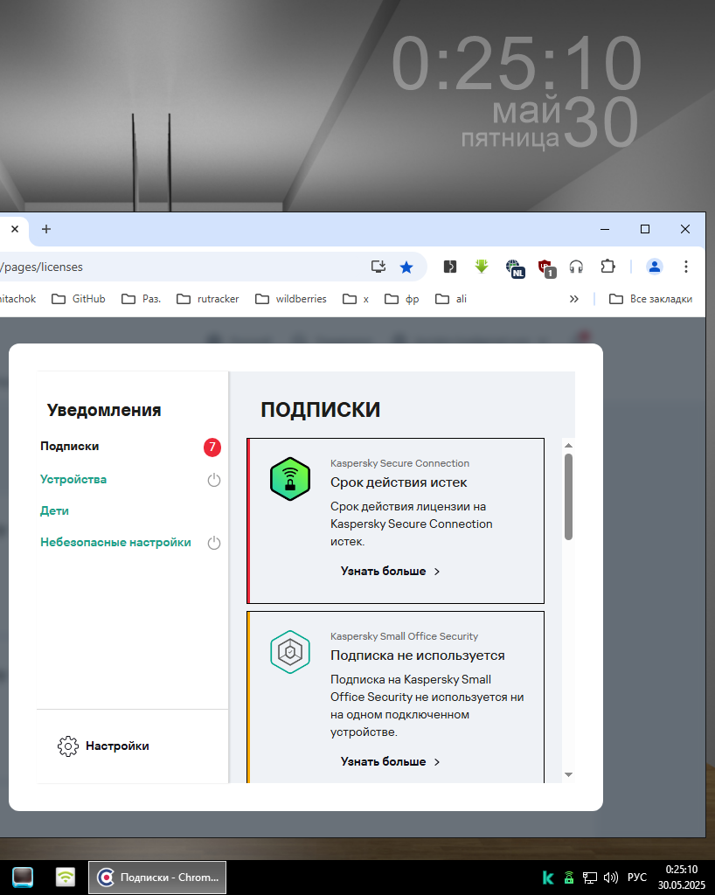
Task: Select Дети in notifications sidebar
Action: click(54, 511)
